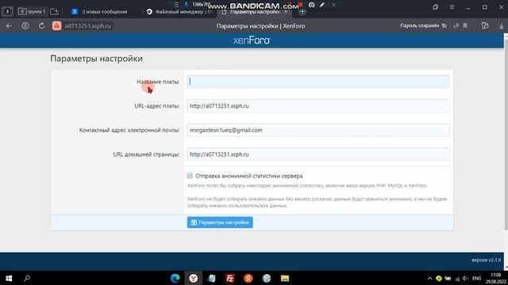Open the red Yandex Я taskbar icon
The height and width of the screenshot is (285, 508).
tap(248, 278)
